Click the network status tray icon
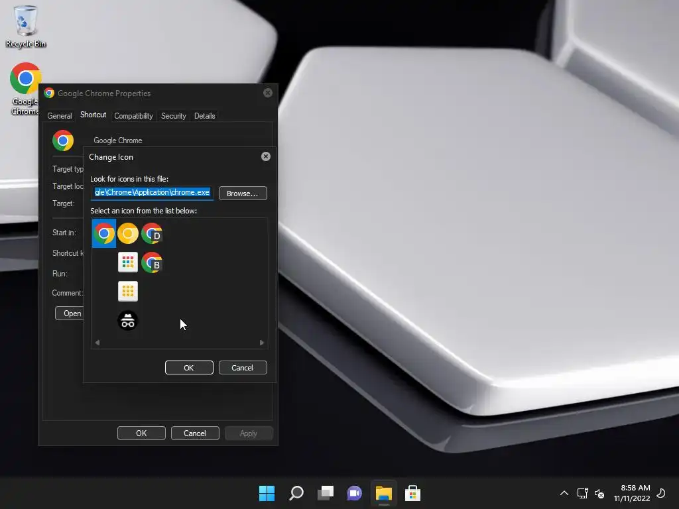Viewport: 679px width, 509px height. pos(582,493)
